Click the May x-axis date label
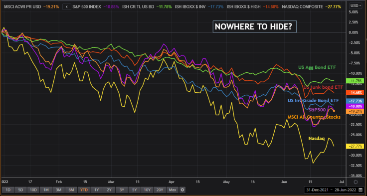 tap(227, 182)
